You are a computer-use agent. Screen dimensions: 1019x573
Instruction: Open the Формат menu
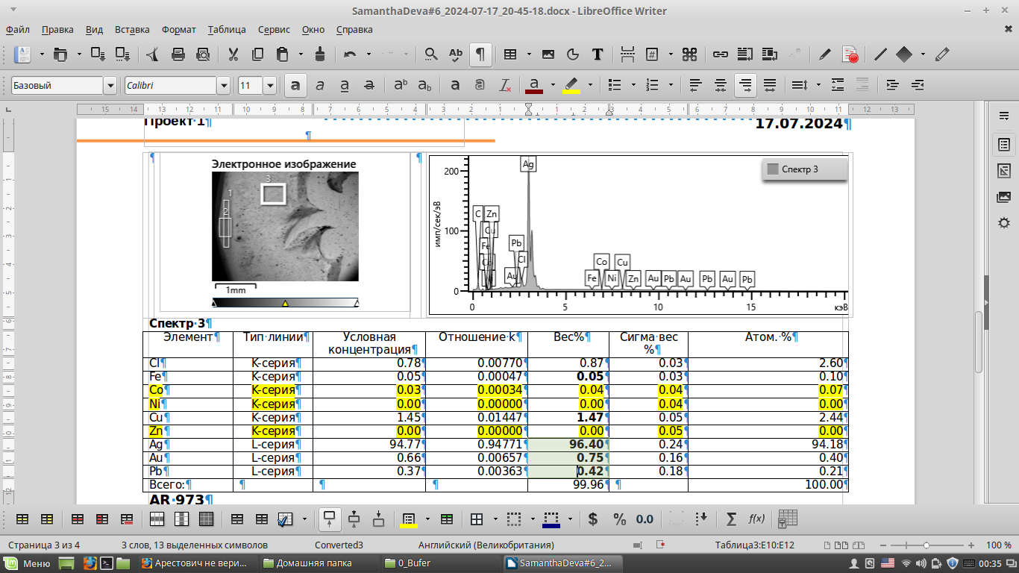[x=178, y=30]
